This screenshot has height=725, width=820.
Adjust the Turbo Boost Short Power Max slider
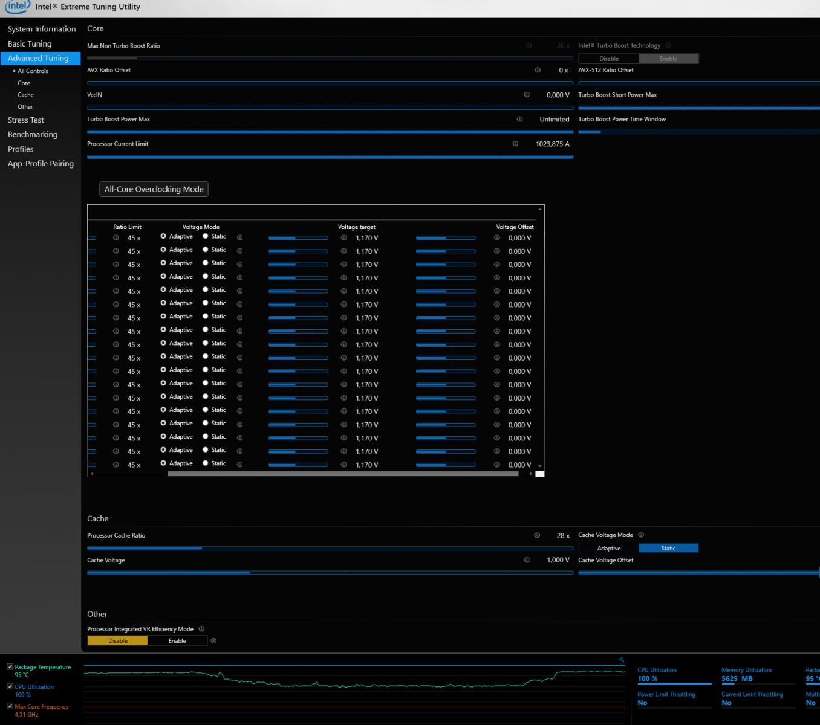pyautogui.click(x=699, y=108)
